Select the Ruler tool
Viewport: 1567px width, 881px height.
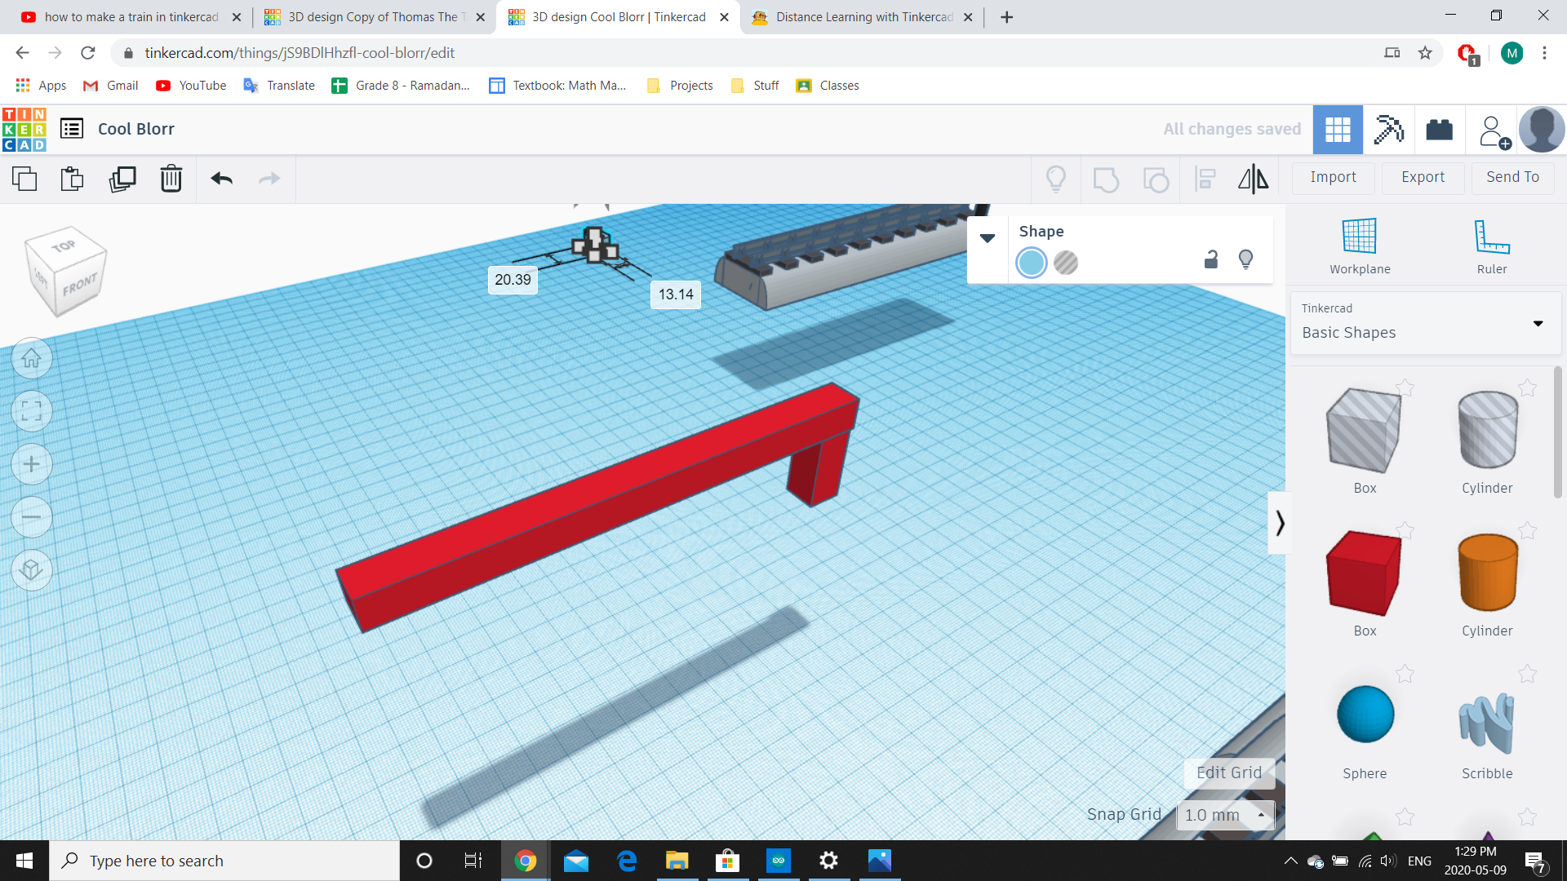tap(1492, 246)
